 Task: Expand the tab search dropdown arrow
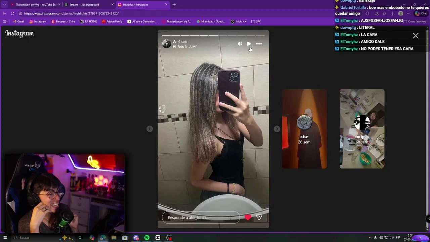[4, 5]
